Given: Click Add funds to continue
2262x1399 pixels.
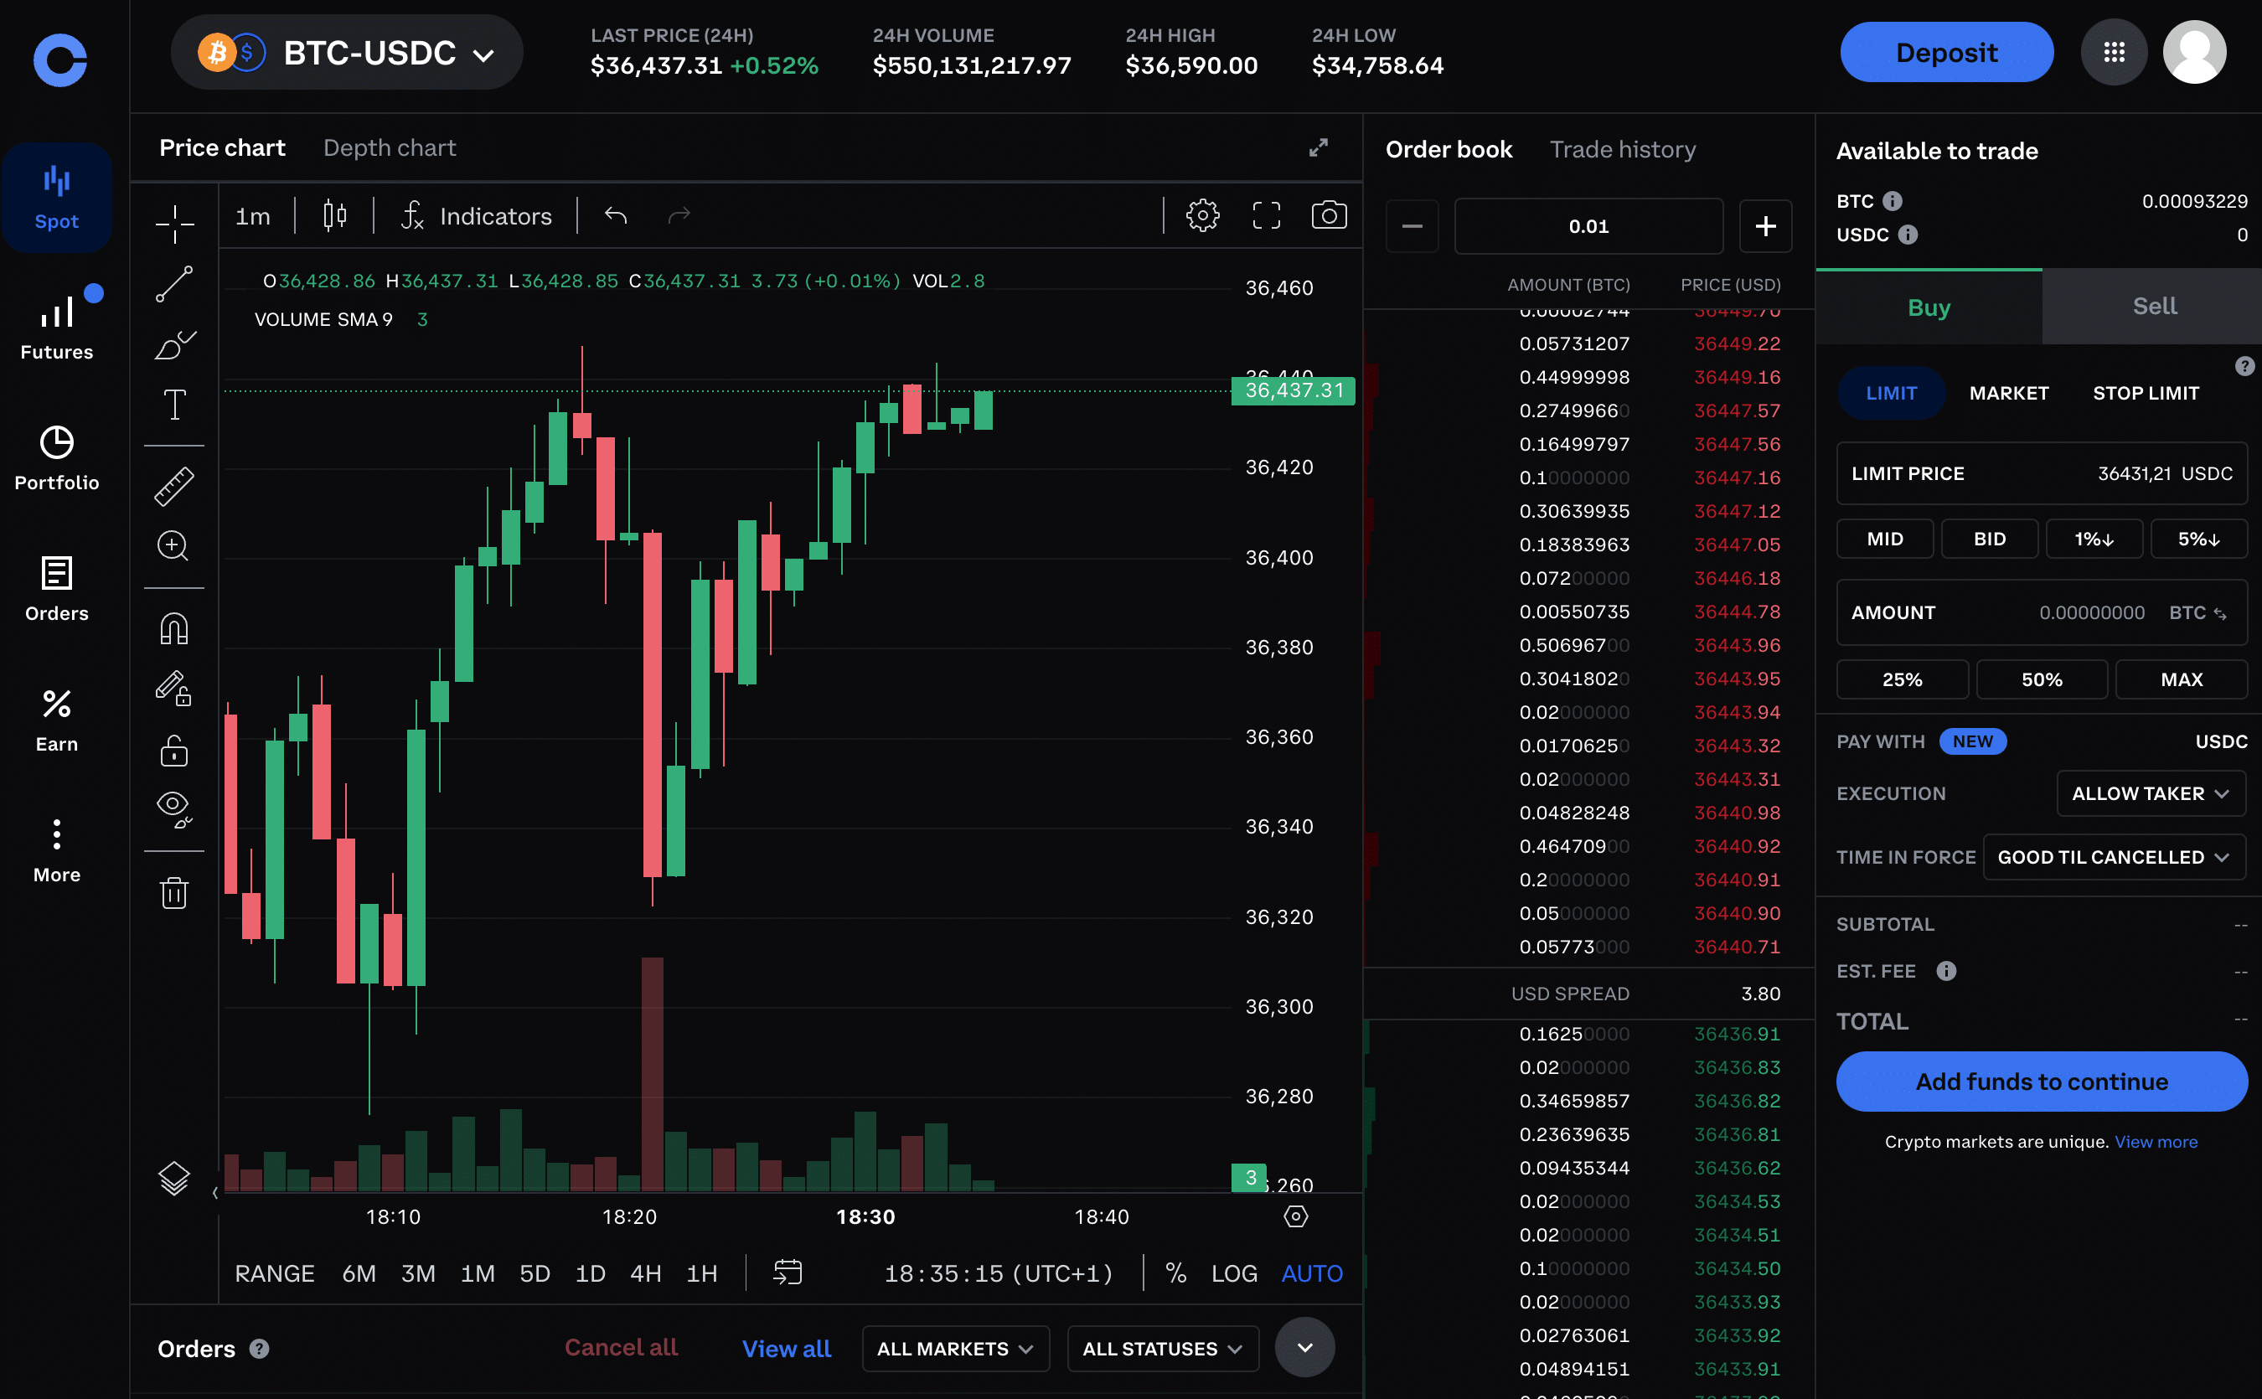Looking at the screenshot, I should (x=2041, y=1081).
